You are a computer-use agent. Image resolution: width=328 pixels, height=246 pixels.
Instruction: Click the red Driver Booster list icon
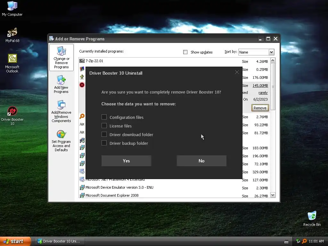click(x=82, y=85)
